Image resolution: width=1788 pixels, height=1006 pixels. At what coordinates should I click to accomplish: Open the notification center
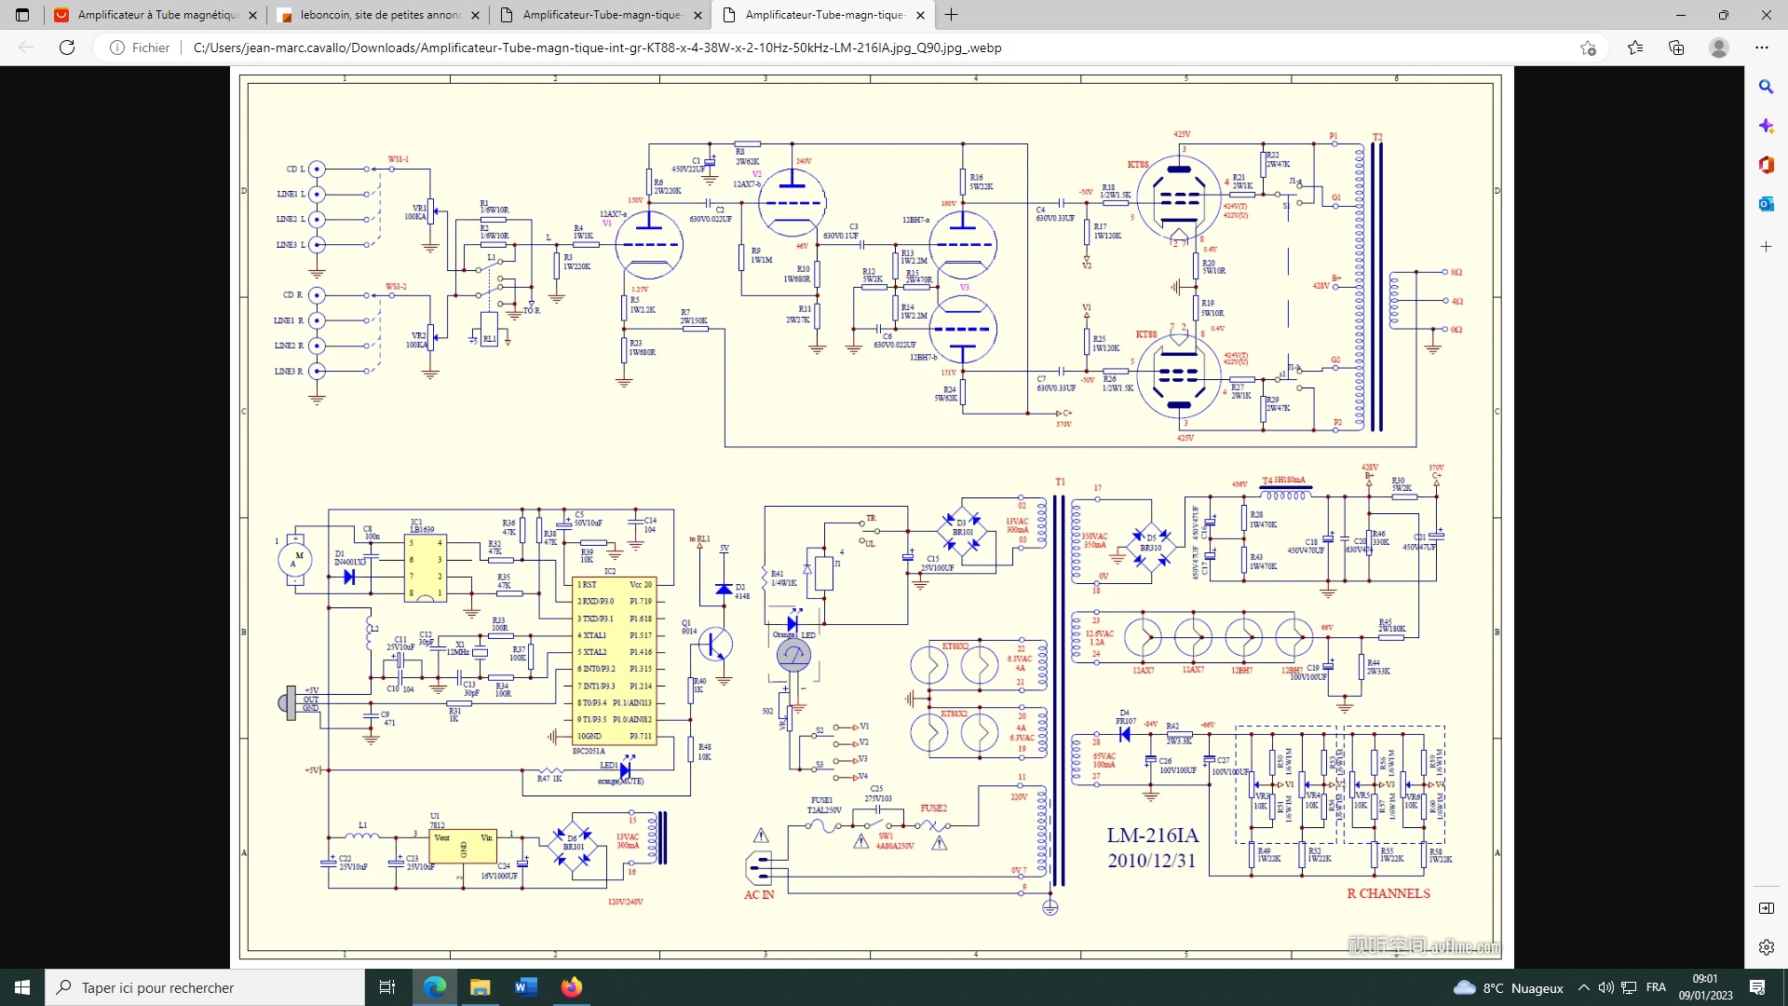[1757, 987]
